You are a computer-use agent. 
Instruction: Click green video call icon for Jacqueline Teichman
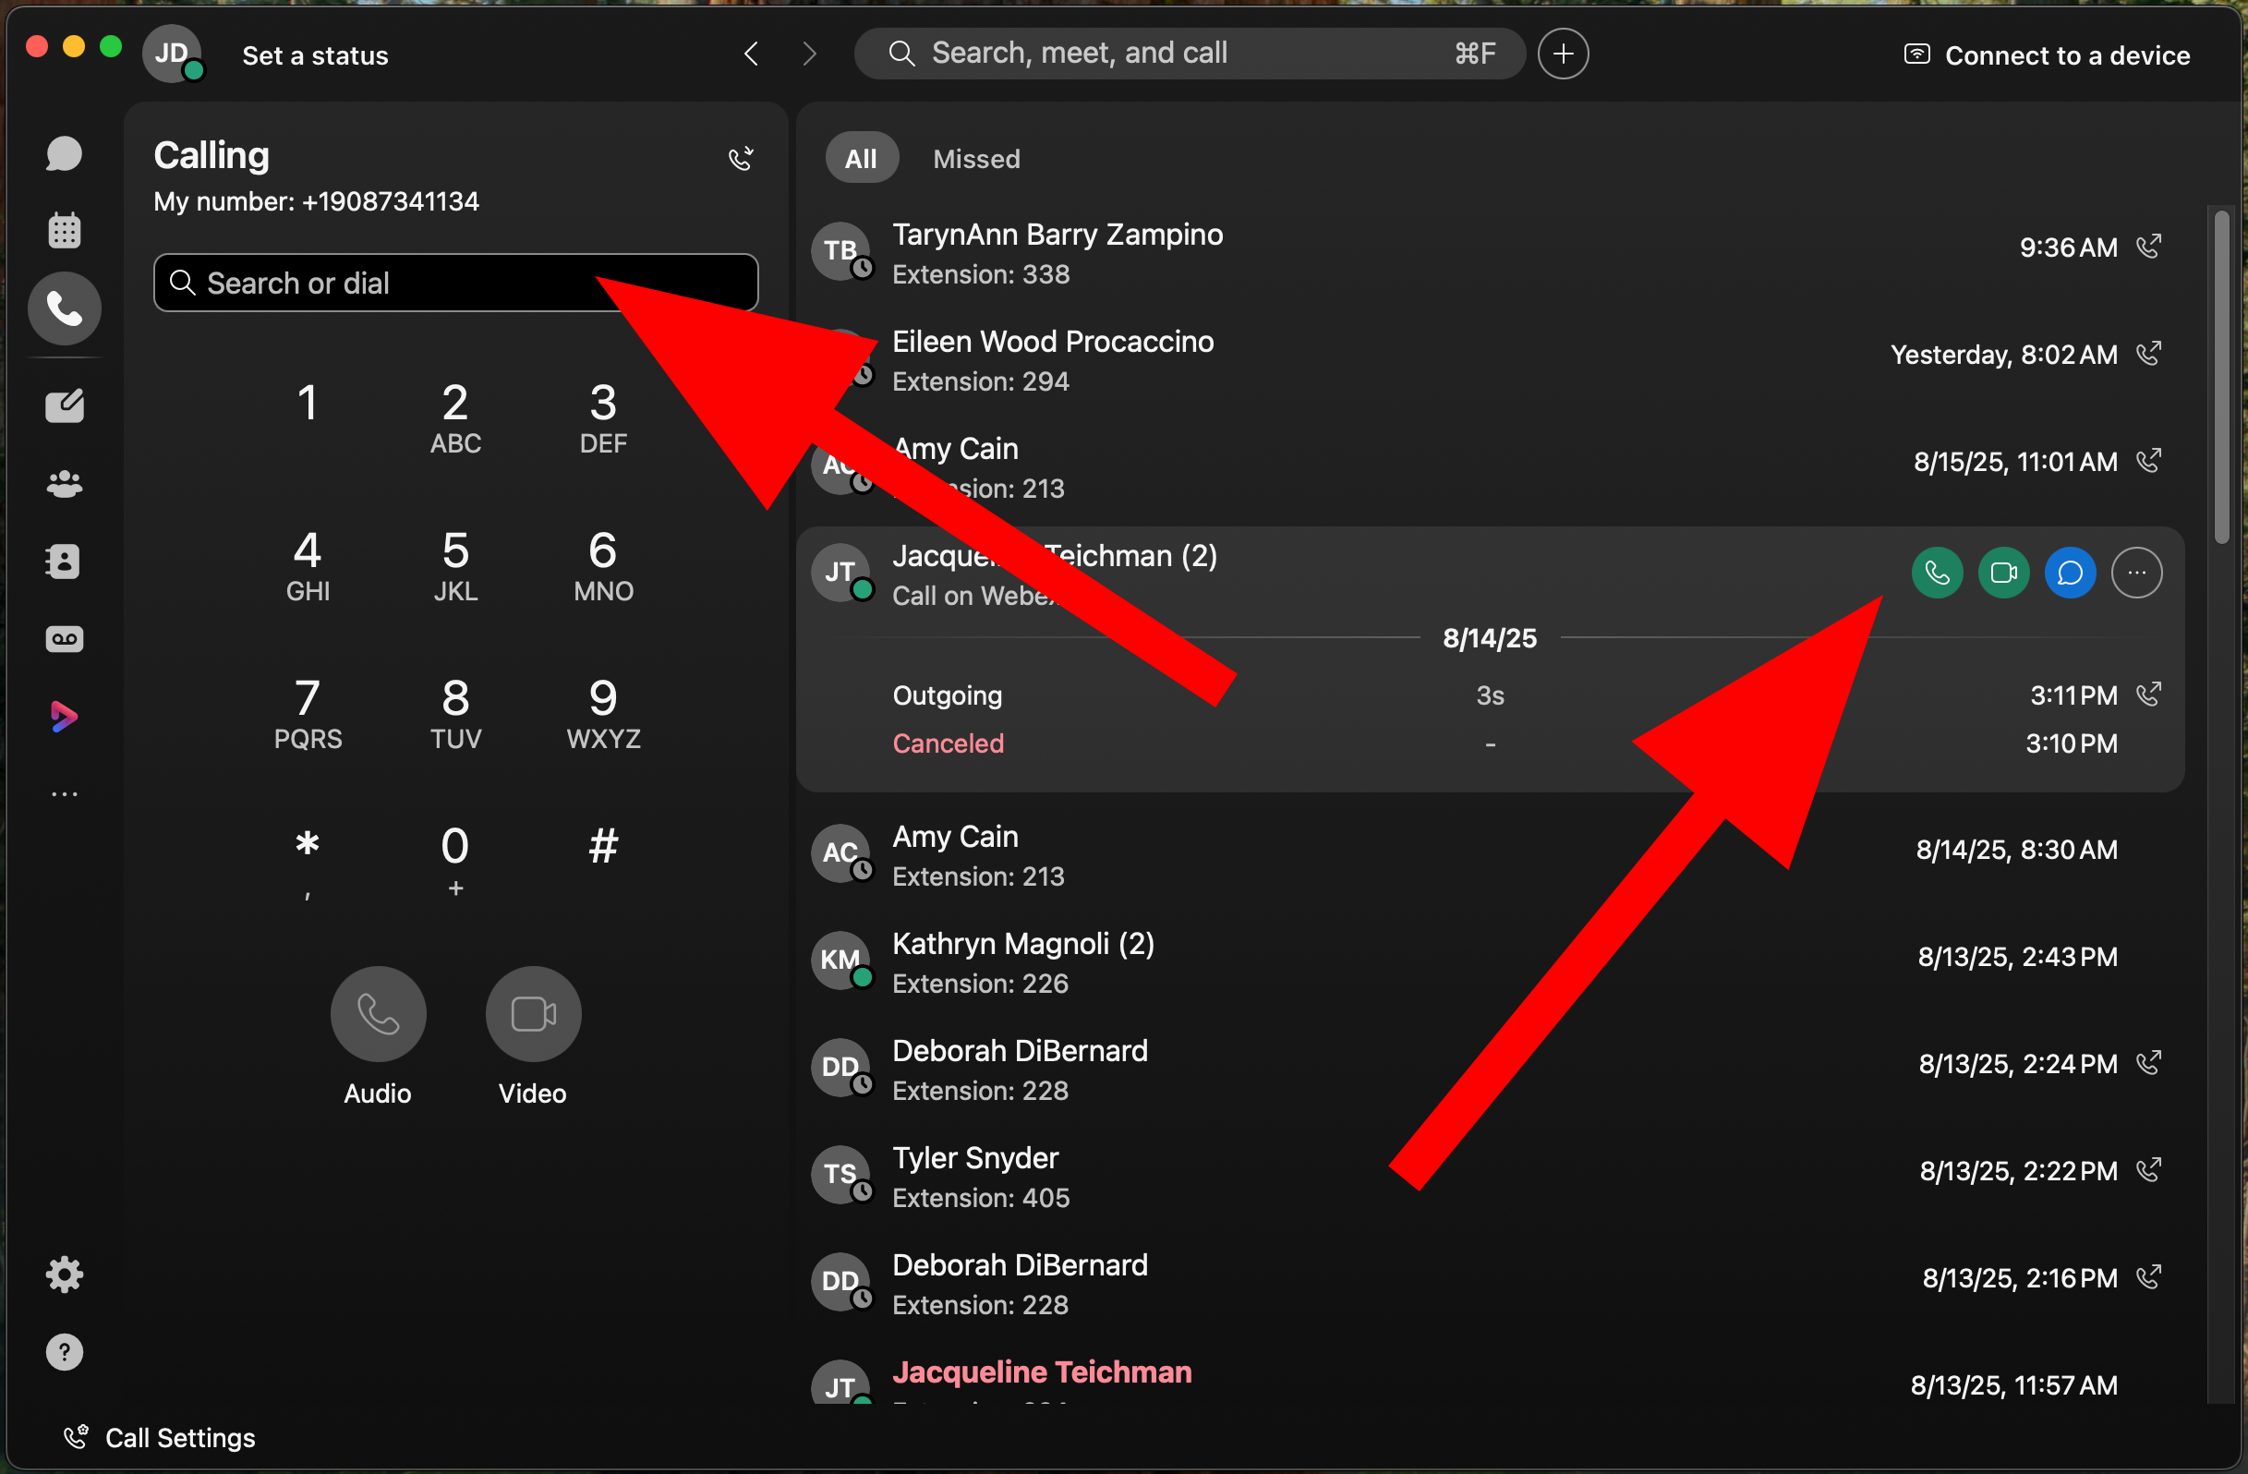[x=2002, y=573]
